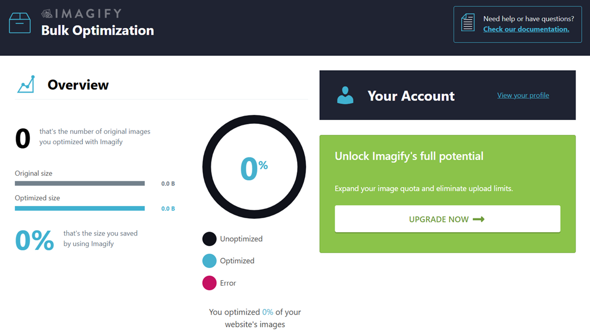590x336 pixels.
Task: Click the pink Error legend swatch
Action: tap(209, 283)
